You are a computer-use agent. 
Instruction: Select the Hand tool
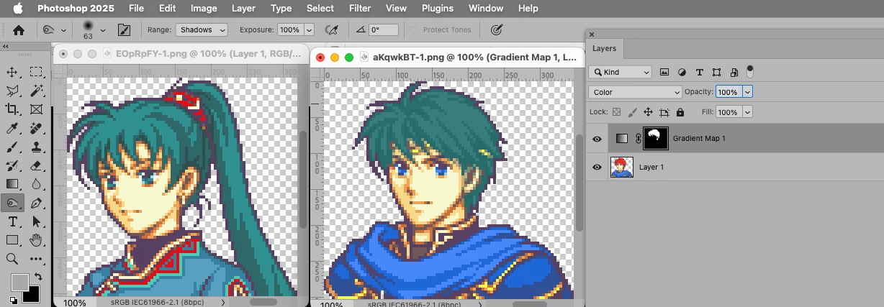36,240
